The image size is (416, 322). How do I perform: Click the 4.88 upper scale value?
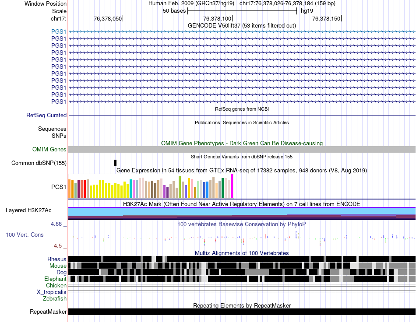[56, 224]
